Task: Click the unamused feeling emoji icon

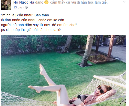Action: click(x=46, y=2)
